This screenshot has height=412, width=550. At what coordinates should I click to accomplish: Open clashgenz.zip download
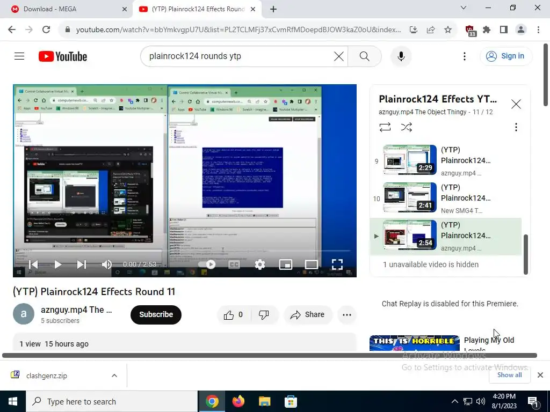point(46,376)
